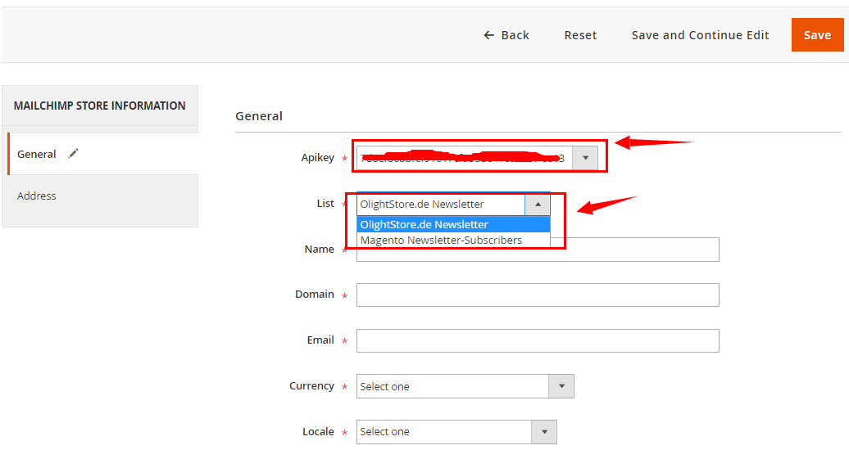Click Save and Continue Edit
Image resolution: width=849 pixels, height=450 pixels.
coord(700,35)
